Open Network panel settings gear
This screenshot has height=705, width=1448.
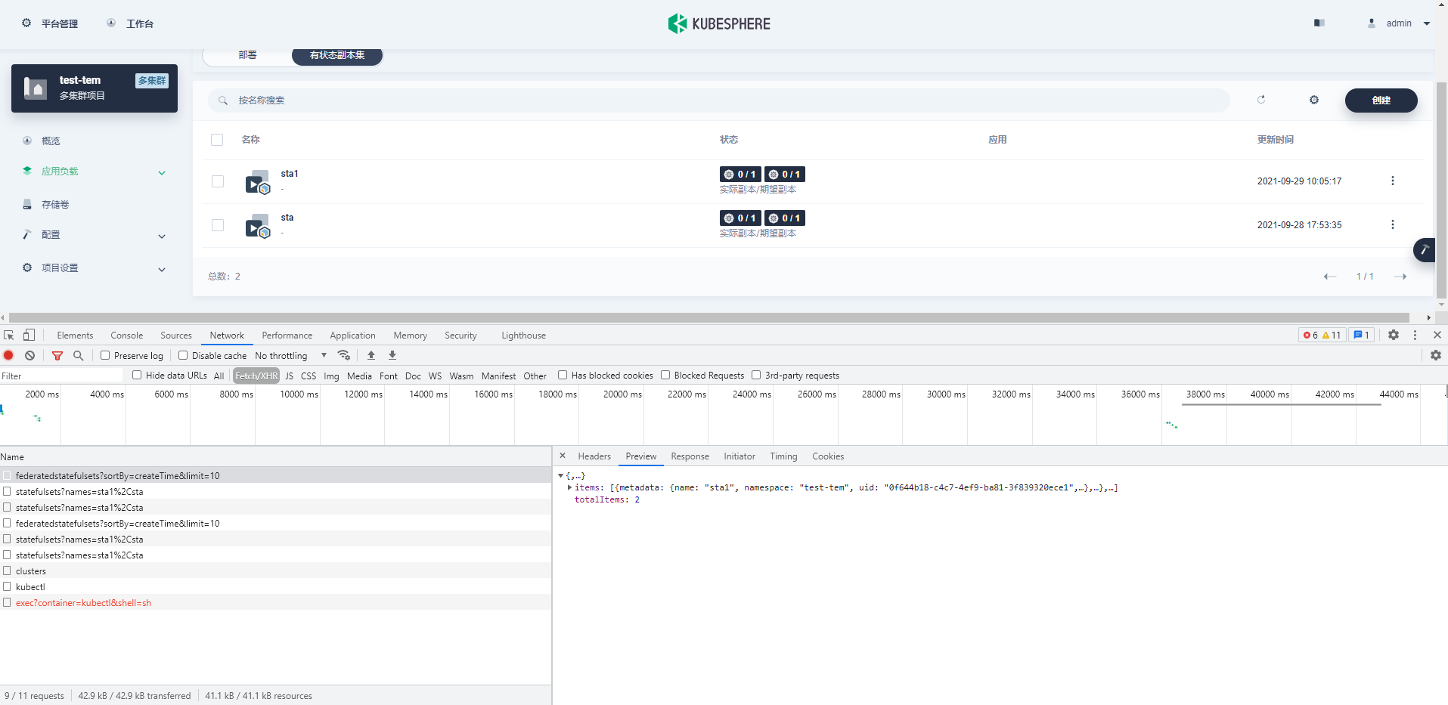[1436, 355]
